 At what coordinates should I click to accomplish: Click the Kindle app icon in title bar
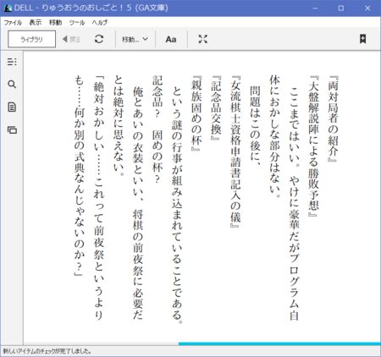8,8
